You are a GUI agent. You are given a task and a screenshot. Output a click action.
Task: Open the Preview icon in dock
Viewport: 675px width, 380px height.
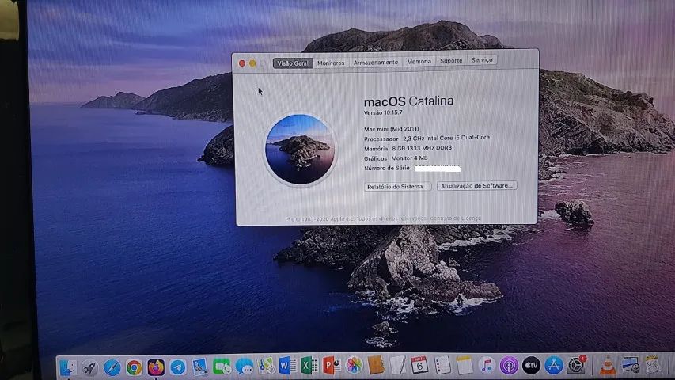630,365
